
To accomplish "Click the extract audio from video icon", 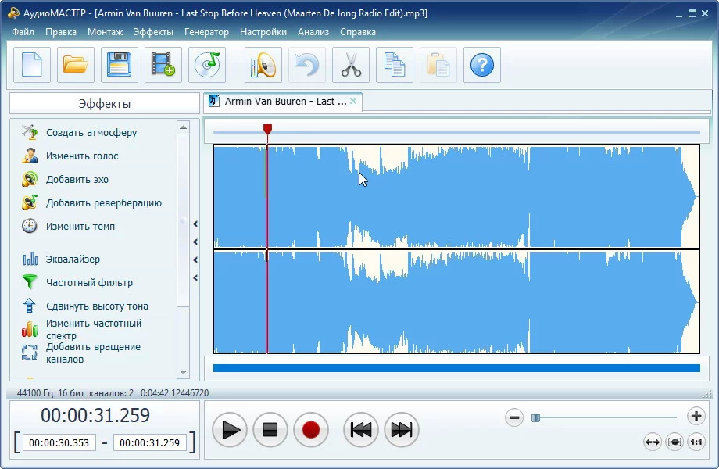I will coord(163,65).
